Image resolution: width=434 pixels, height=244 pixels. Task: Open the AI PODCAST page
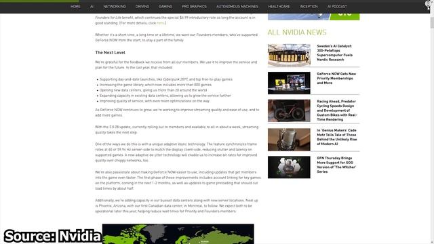tap(337, 6)
